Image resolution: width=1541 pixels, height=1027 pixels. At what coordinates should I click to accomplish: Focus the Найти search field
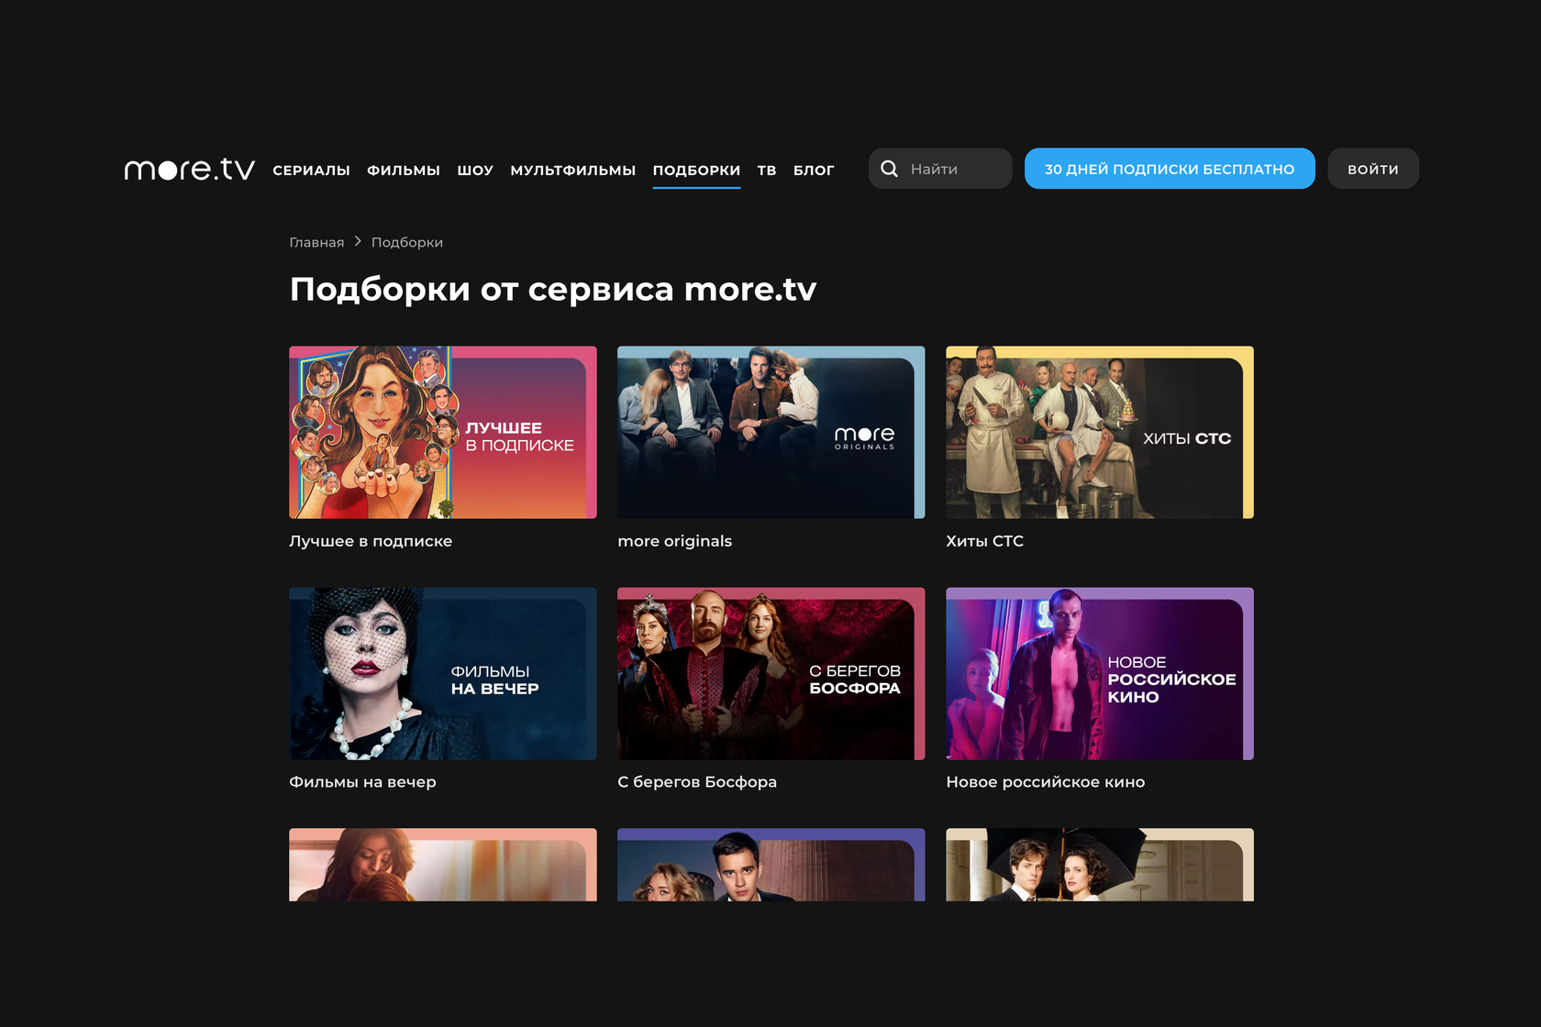(940, 169)
